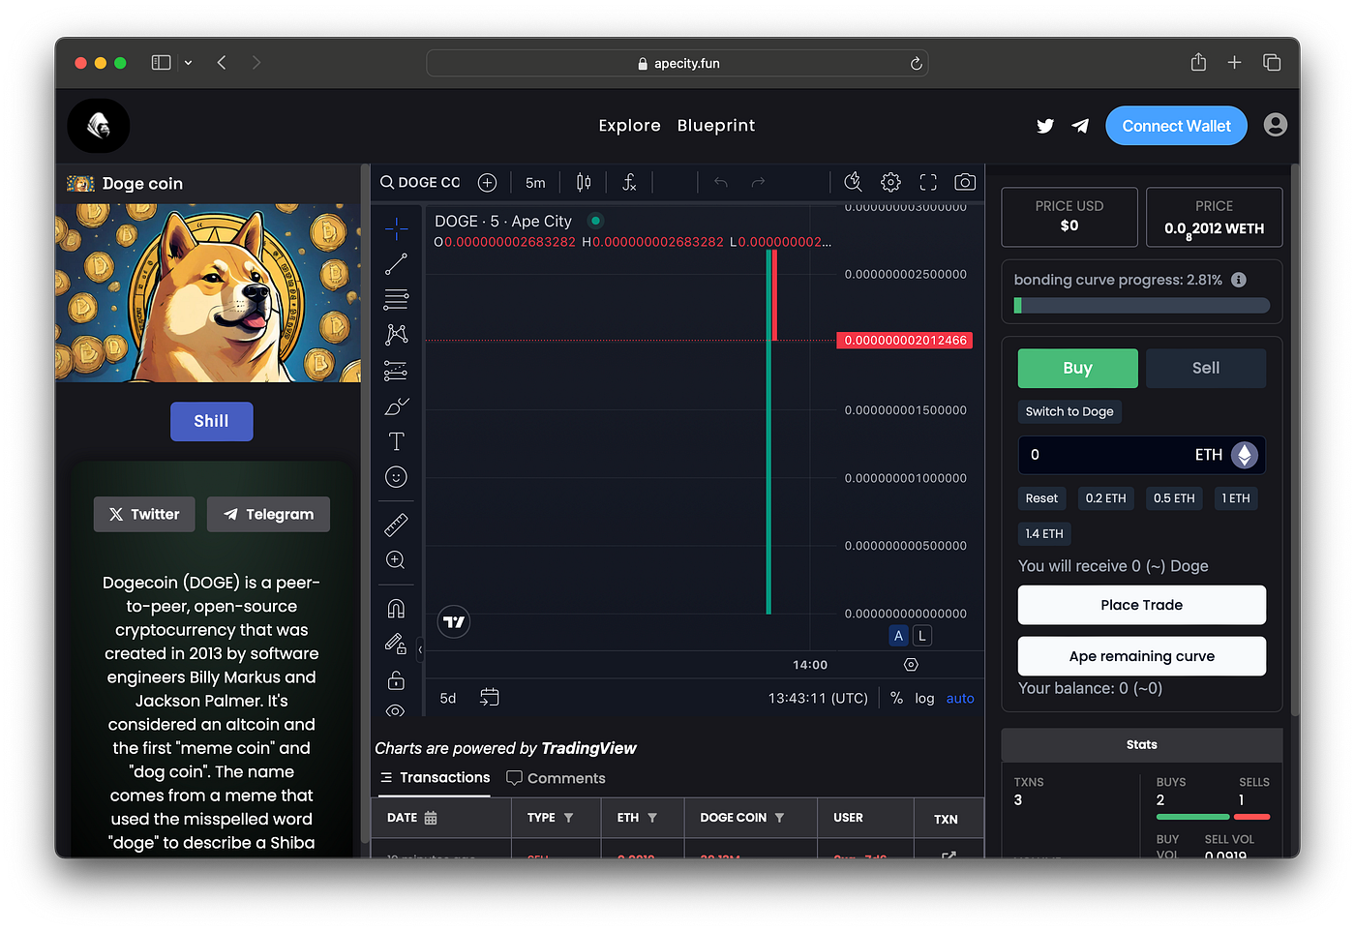The height and width of the screenshot is (931, 1355).
Task: Collapse the drawing toolbar arrow
Action: coord(420,650)
